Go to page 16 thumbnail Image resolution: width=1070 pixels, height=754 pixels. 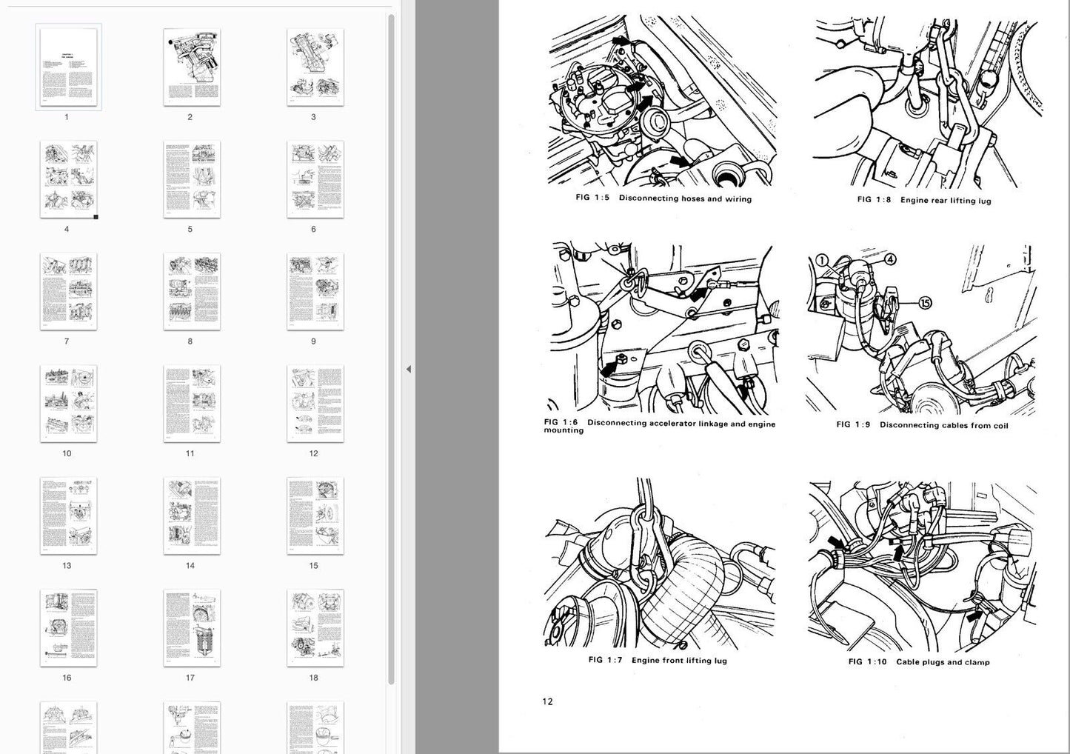(x=68, y=628)
